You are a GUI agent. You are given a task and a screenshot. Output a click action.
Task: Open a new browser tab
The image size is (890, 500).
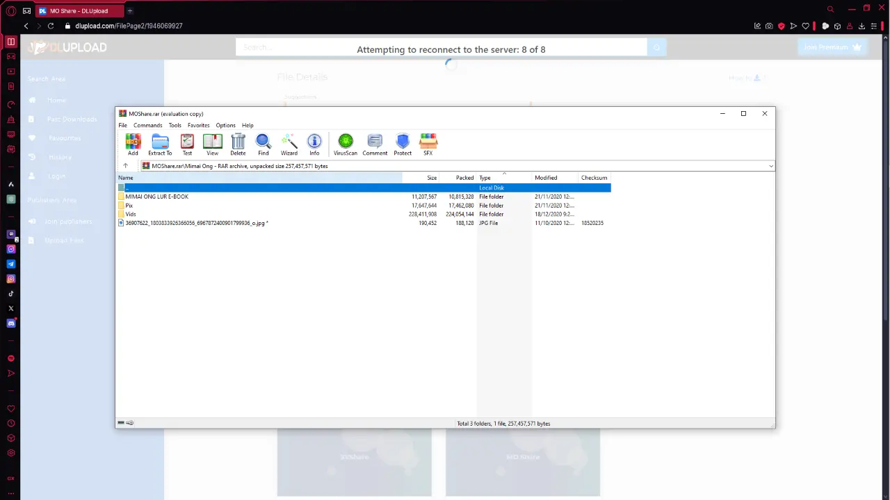tap(129, 11)
